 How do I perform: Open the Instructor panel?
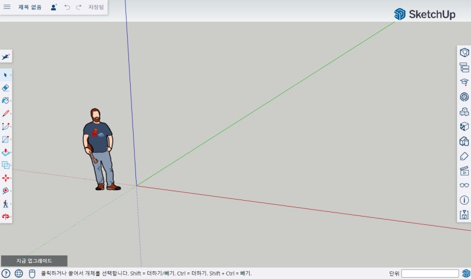[464, 82]
